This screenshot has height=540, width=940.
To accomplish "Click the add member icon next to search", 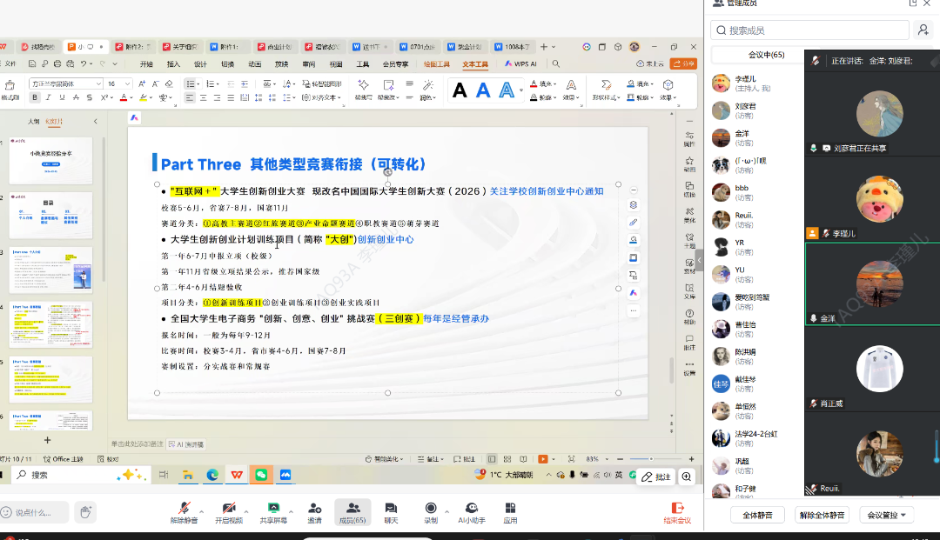I will click(x=923, y=30).
